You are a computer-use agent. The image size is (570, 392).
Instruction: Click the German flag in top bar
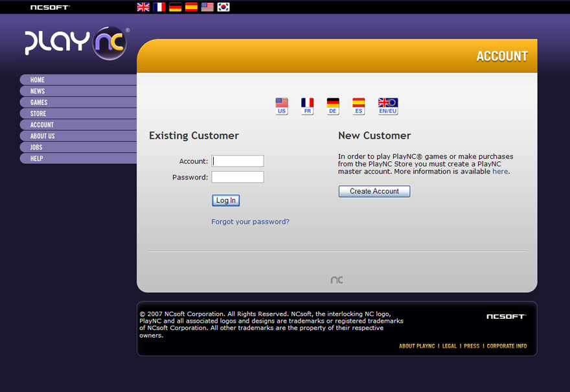click(176, 7)
